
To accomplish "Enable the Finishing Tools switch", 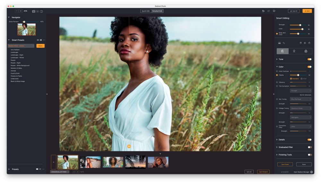I will click(310, 155).
